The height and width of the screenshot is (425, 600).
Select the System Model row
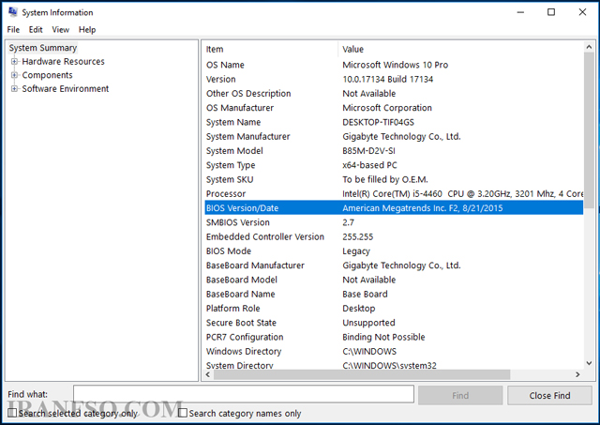pos(394,151)
